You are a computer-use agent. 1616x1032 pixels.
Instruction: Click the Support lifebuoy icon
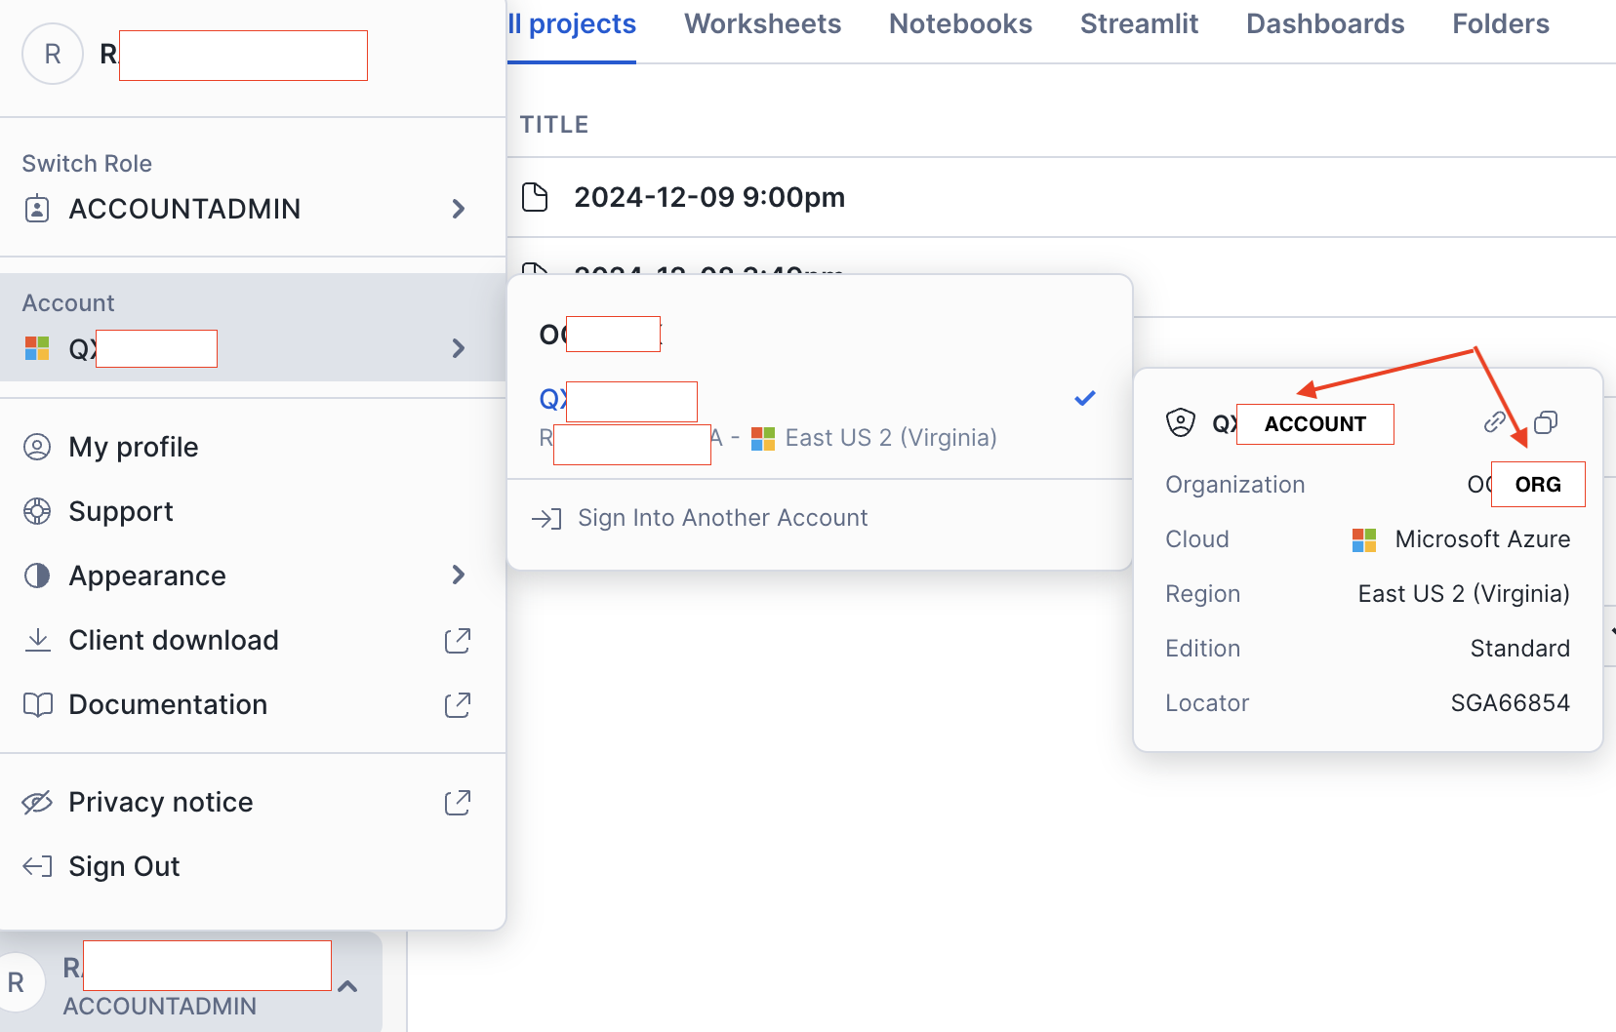[37, 511]
